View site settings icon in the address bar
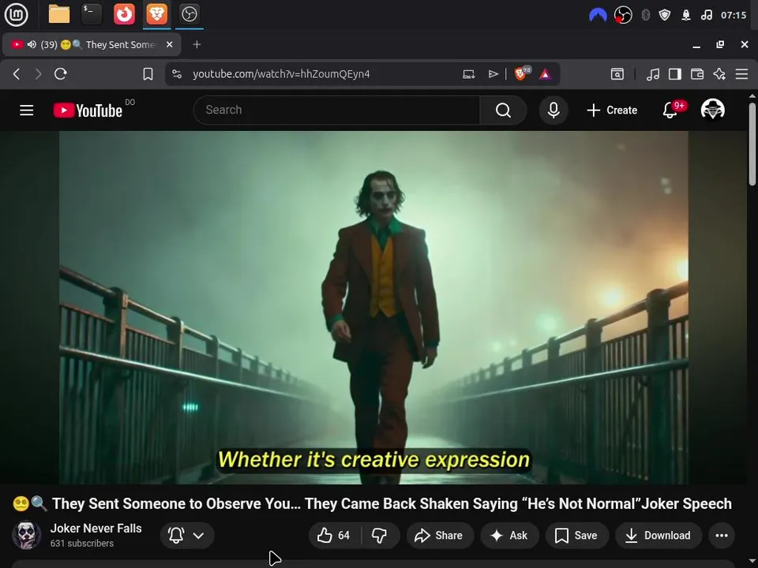This screenshot has height=568, width=758. [x=177, y=74]
